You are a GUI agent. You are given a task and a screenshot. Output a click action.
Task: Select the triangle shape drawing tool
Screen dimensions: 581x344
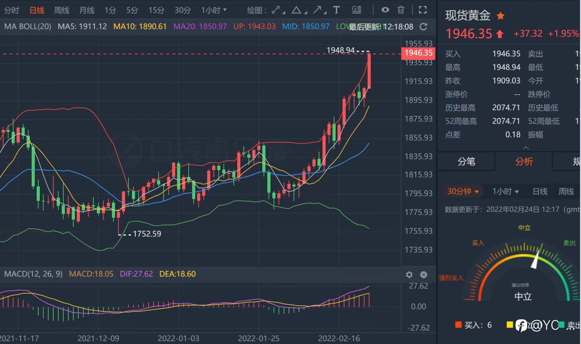(x=296, y=10)
